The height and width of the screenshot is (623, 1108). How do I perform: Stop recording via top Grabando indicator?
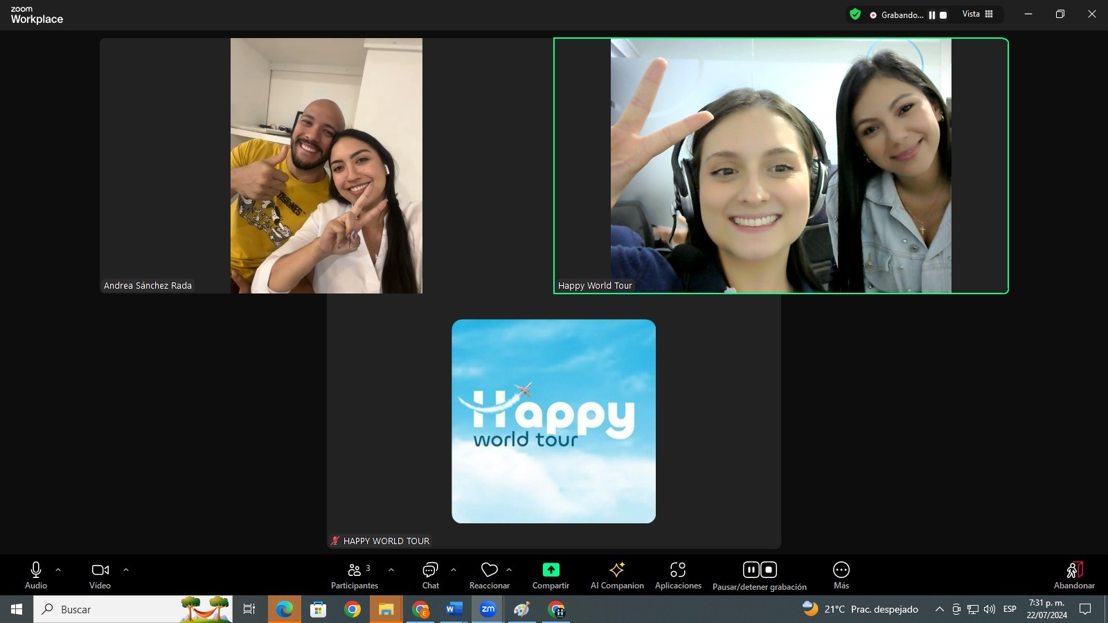tap(943, 15)
